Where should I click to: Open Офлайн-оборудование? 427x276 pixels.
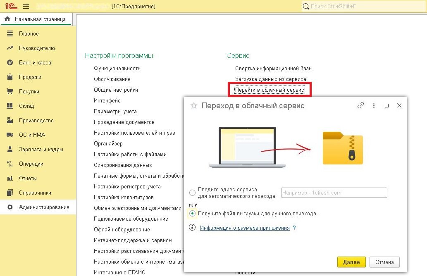pyautogui.click(x=122, y=229)
